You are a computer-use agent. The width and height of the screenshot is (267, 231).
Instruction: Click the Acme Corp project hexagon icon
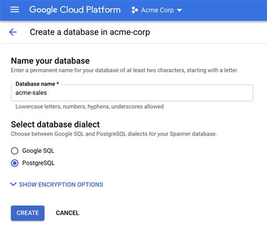point(135,10)
